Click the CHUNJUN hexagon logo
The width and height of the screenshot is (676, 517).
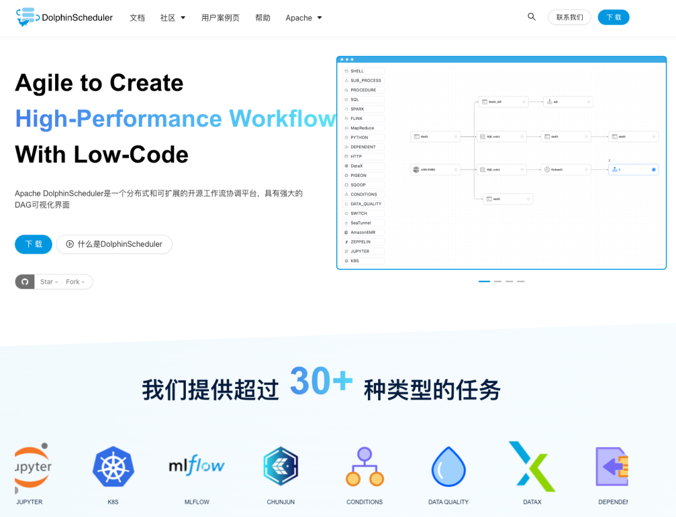pyautogui.click(x=280, y=466)
